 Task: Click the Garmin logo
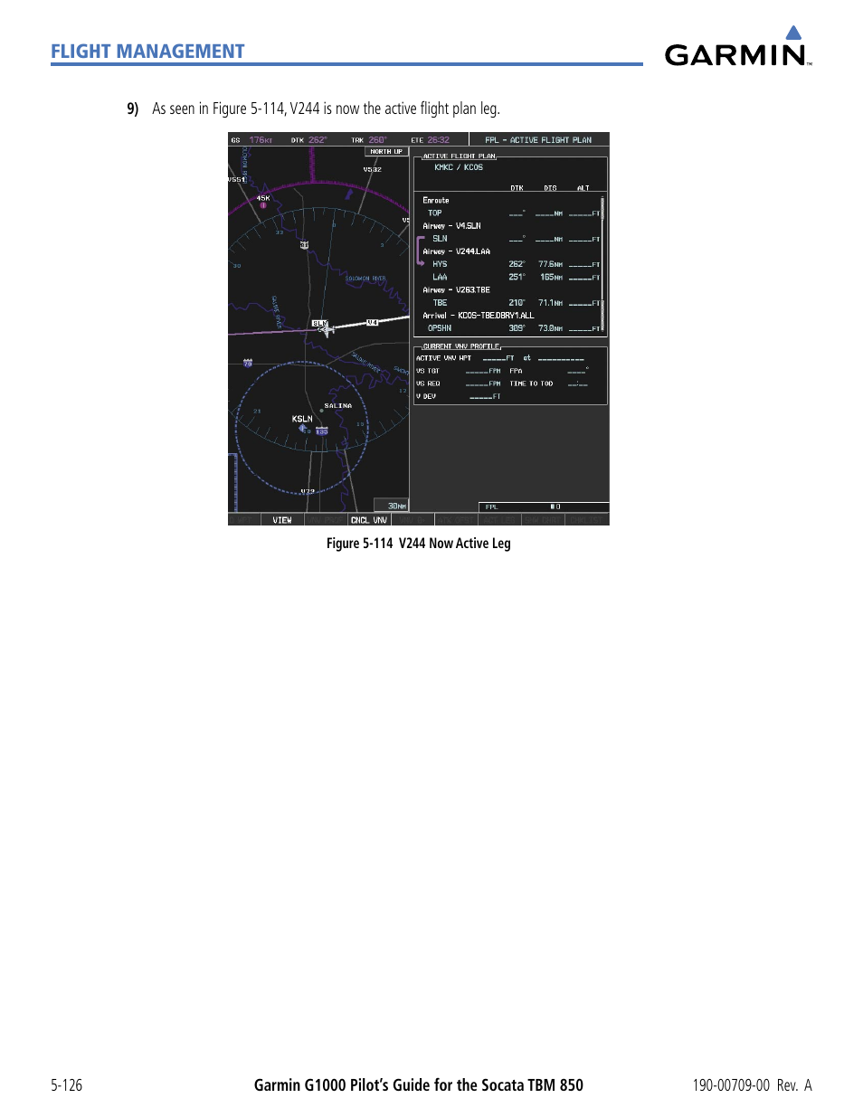tap(738, 46)
